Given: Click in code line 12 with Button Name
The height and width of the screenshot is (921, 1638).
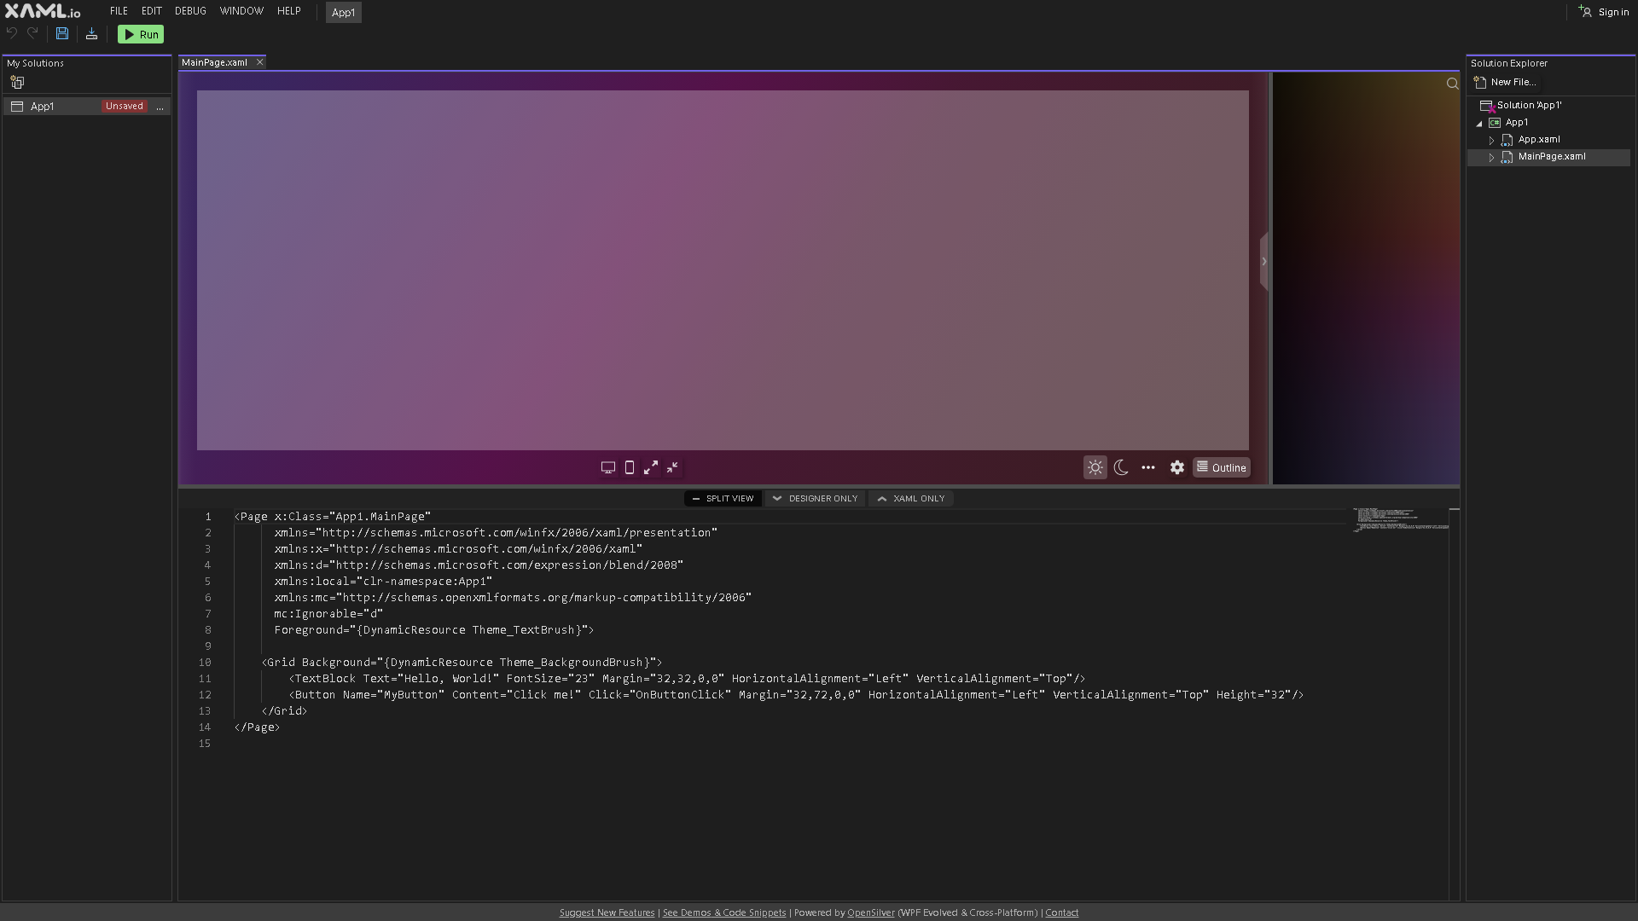Looking at the screenshot, I should [x=796, y=695].
